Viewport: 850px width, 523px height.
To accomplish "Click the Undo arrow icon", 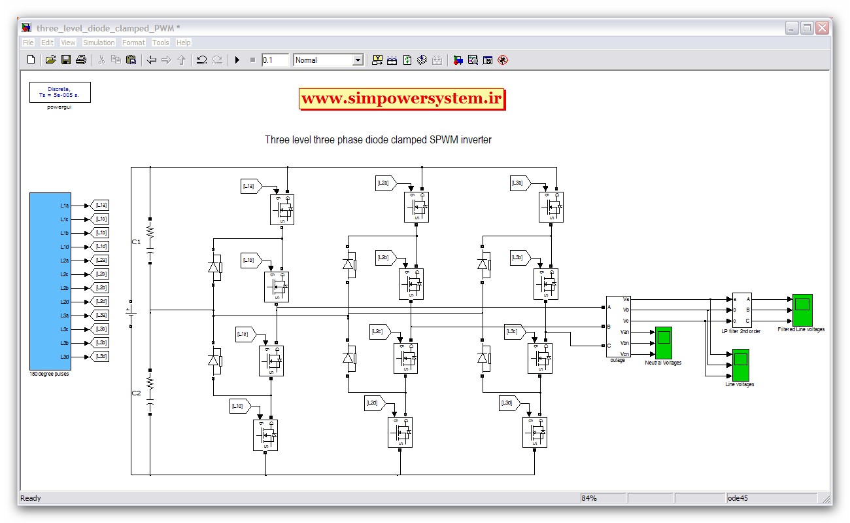I will point(202,60).
